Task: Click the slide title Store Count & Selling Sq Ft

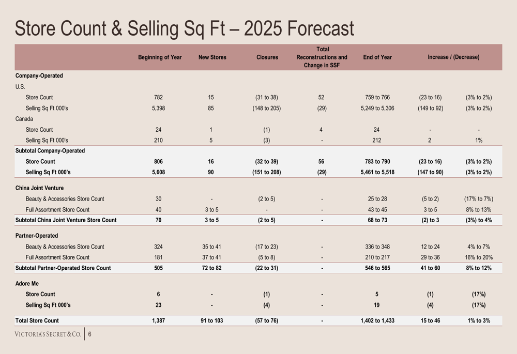Action: click(x=185, y=28)
